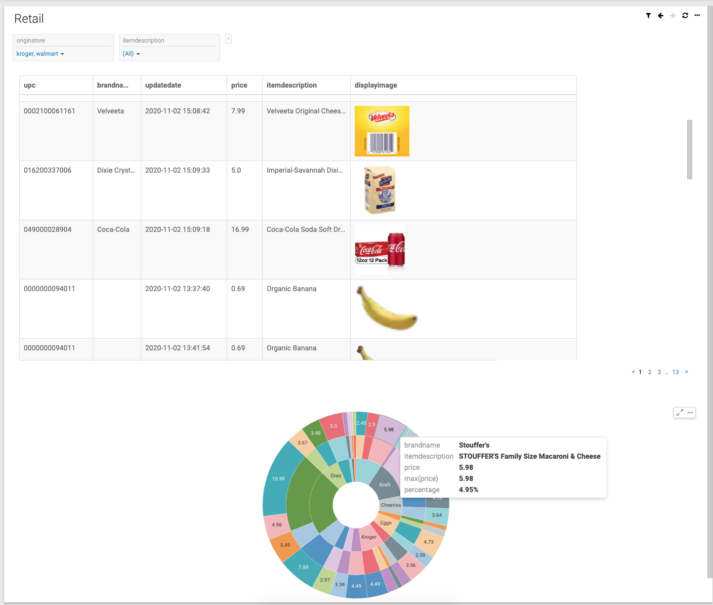
Task: Select the Kroger segment in chart
Action: coord(369,537)
